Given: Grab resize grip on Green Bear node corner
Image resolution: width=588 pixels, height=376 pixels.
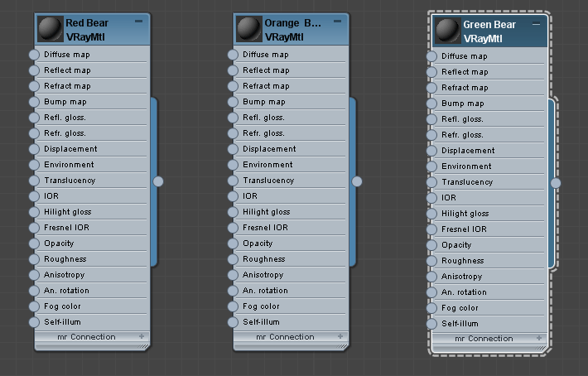Looking at the screenshot, I should click(x=542, y=348).
